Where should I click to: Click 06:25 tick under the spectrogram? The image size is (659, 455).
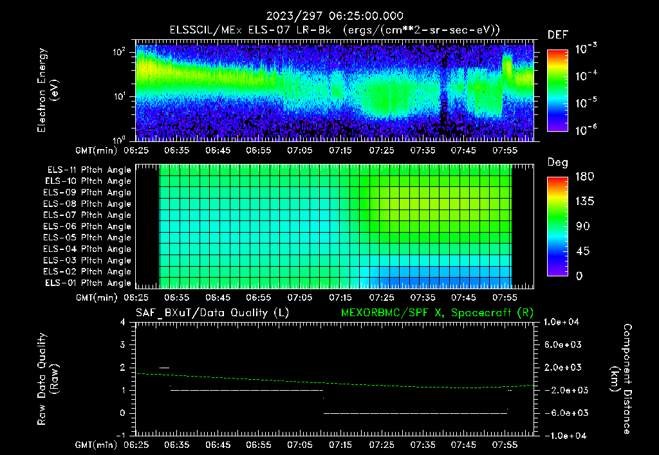coord(136,150)
